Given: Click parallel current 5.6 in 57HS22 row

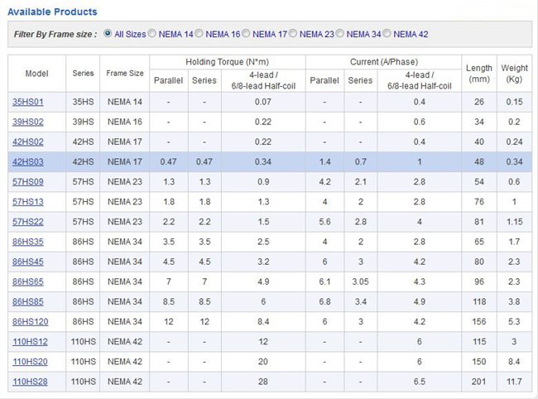Looking at the screenshot, I should (x=324, y=222).
